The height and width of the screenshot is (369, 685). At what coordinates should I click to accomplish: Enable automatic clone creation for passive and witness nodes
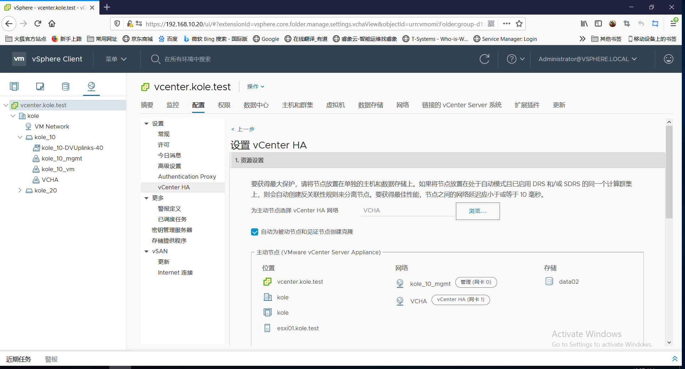[x=255, y=232]
